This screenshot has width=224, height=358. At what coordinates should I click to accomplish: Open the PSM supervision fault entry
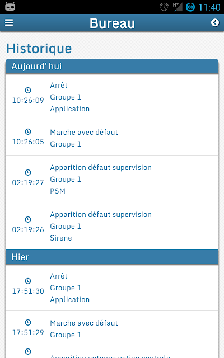pyautogui.click(x=112, y=179)
